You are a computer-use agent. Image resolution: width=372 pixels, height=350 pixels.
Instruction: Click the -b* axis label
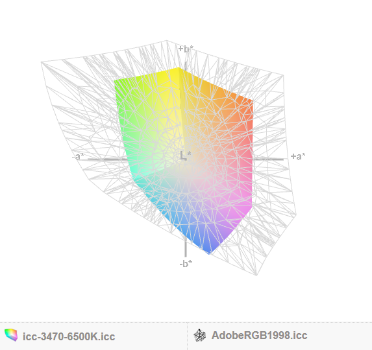coord(186,263)
